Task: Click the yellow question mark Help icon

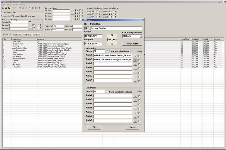Action: coord(40,8)
